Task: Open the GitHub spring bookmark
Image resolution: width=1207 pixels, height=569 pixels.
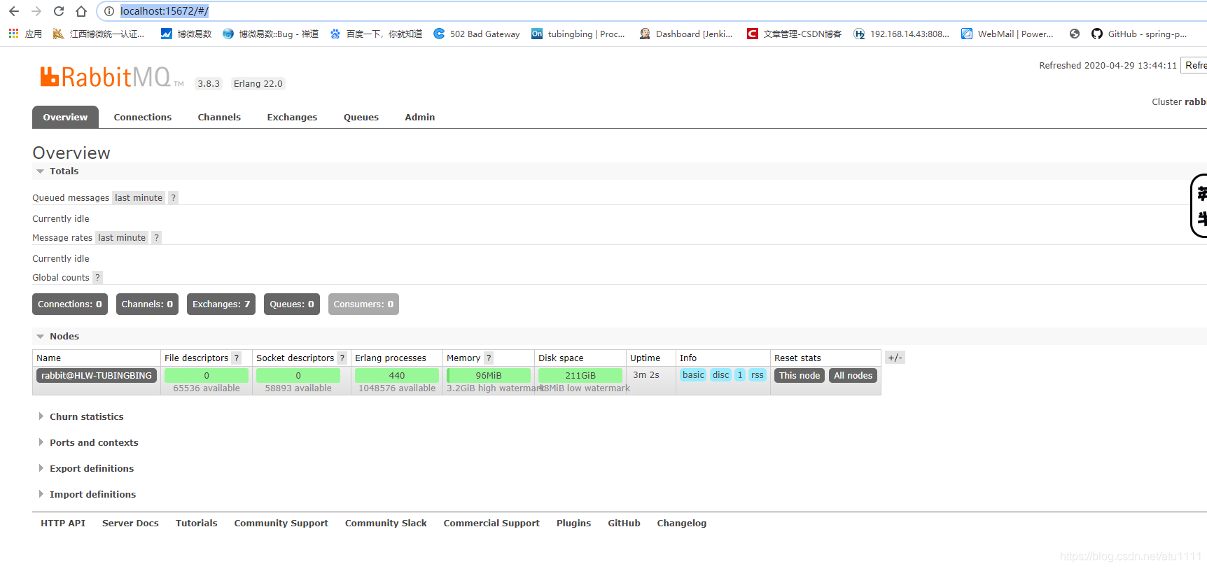Action: pyautogui.click(x=1139, y=34)
